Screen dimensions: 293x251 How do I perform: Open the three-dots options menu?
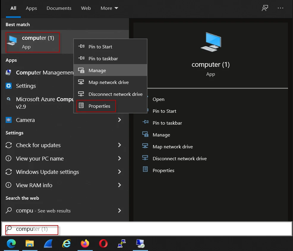280,8
